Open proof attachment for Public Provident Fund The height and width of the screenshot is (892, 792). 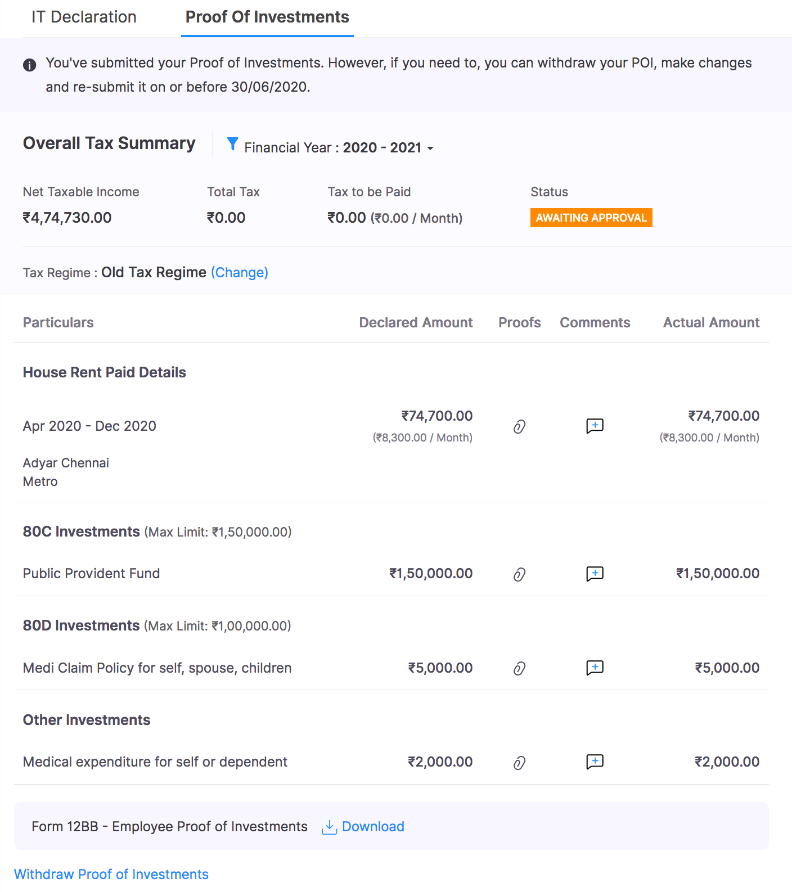[519, 574]
